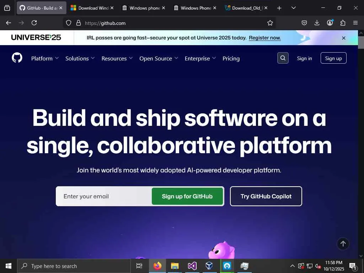Viewport: 364px width, 273px height.
Task: Open the Windows Start menu
Action: point(9,266)
